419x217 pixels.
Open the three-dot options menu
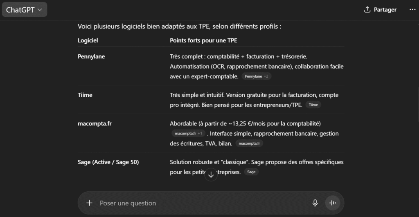(412, 10)
